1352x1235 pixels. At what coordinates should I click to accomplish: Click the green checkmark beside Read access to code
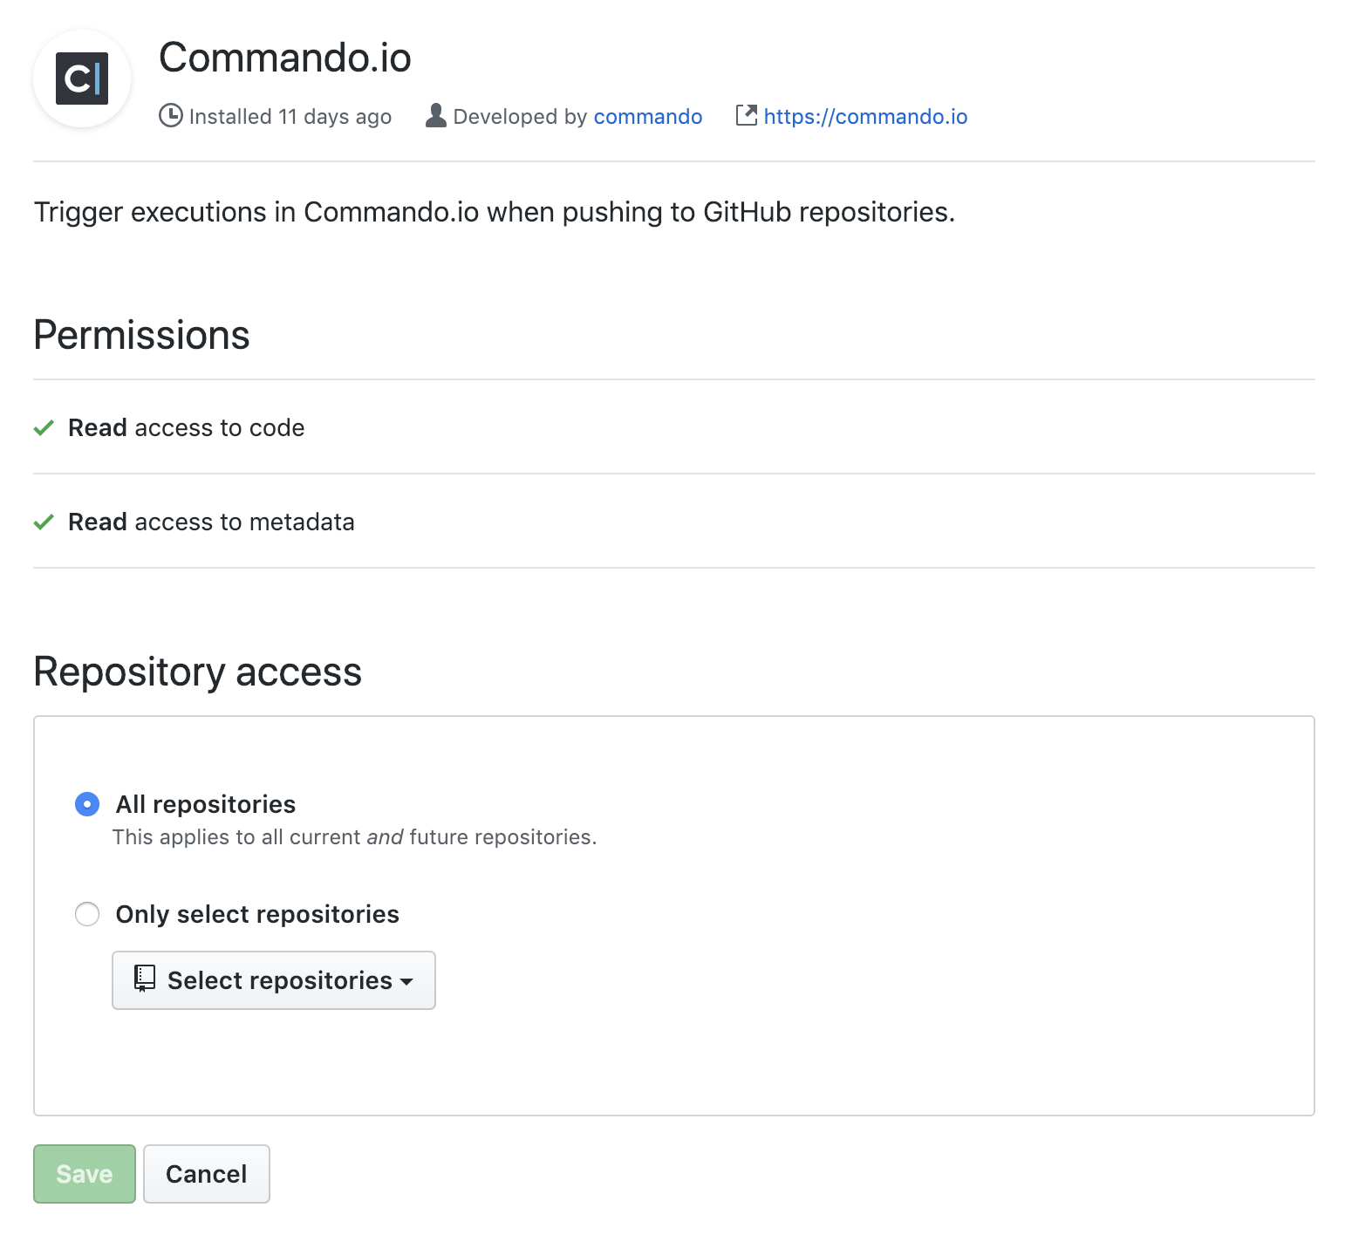44,428
